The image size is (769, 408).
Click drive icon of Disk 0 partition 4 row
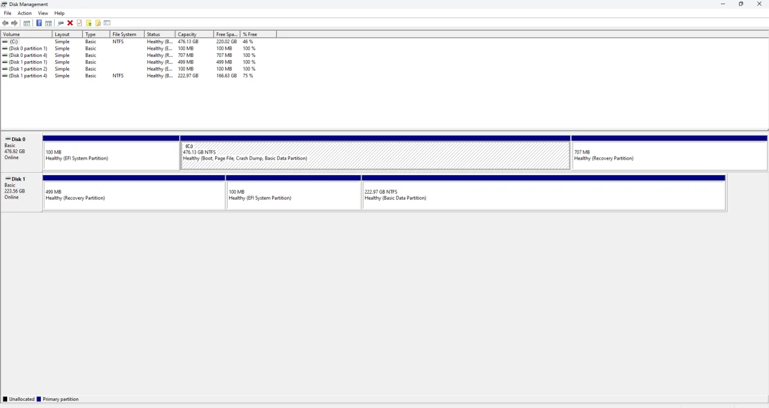5,55
